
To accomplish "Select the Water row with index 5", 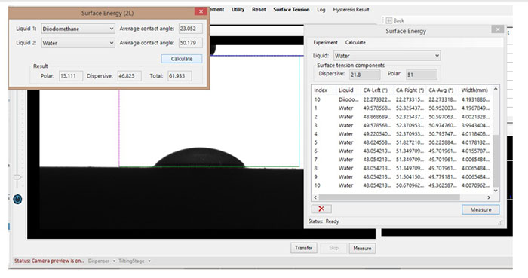I will [x=402, y=142].
